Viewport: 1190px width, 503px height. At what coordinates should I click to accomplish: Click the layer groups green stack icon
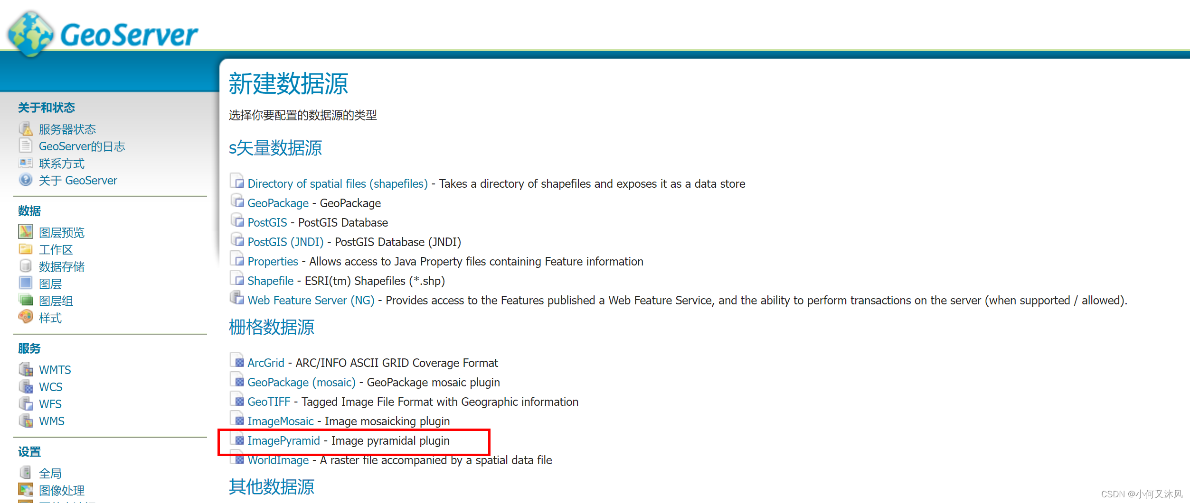26,300
